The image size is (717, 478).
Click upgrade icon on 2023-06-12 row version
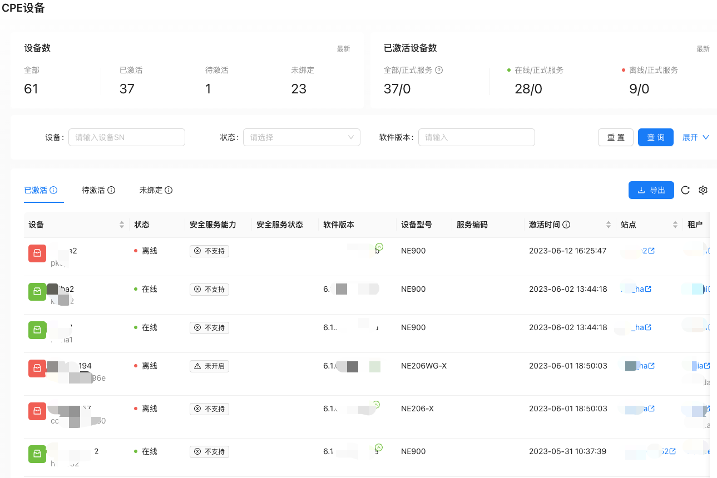tap(380, 246)
